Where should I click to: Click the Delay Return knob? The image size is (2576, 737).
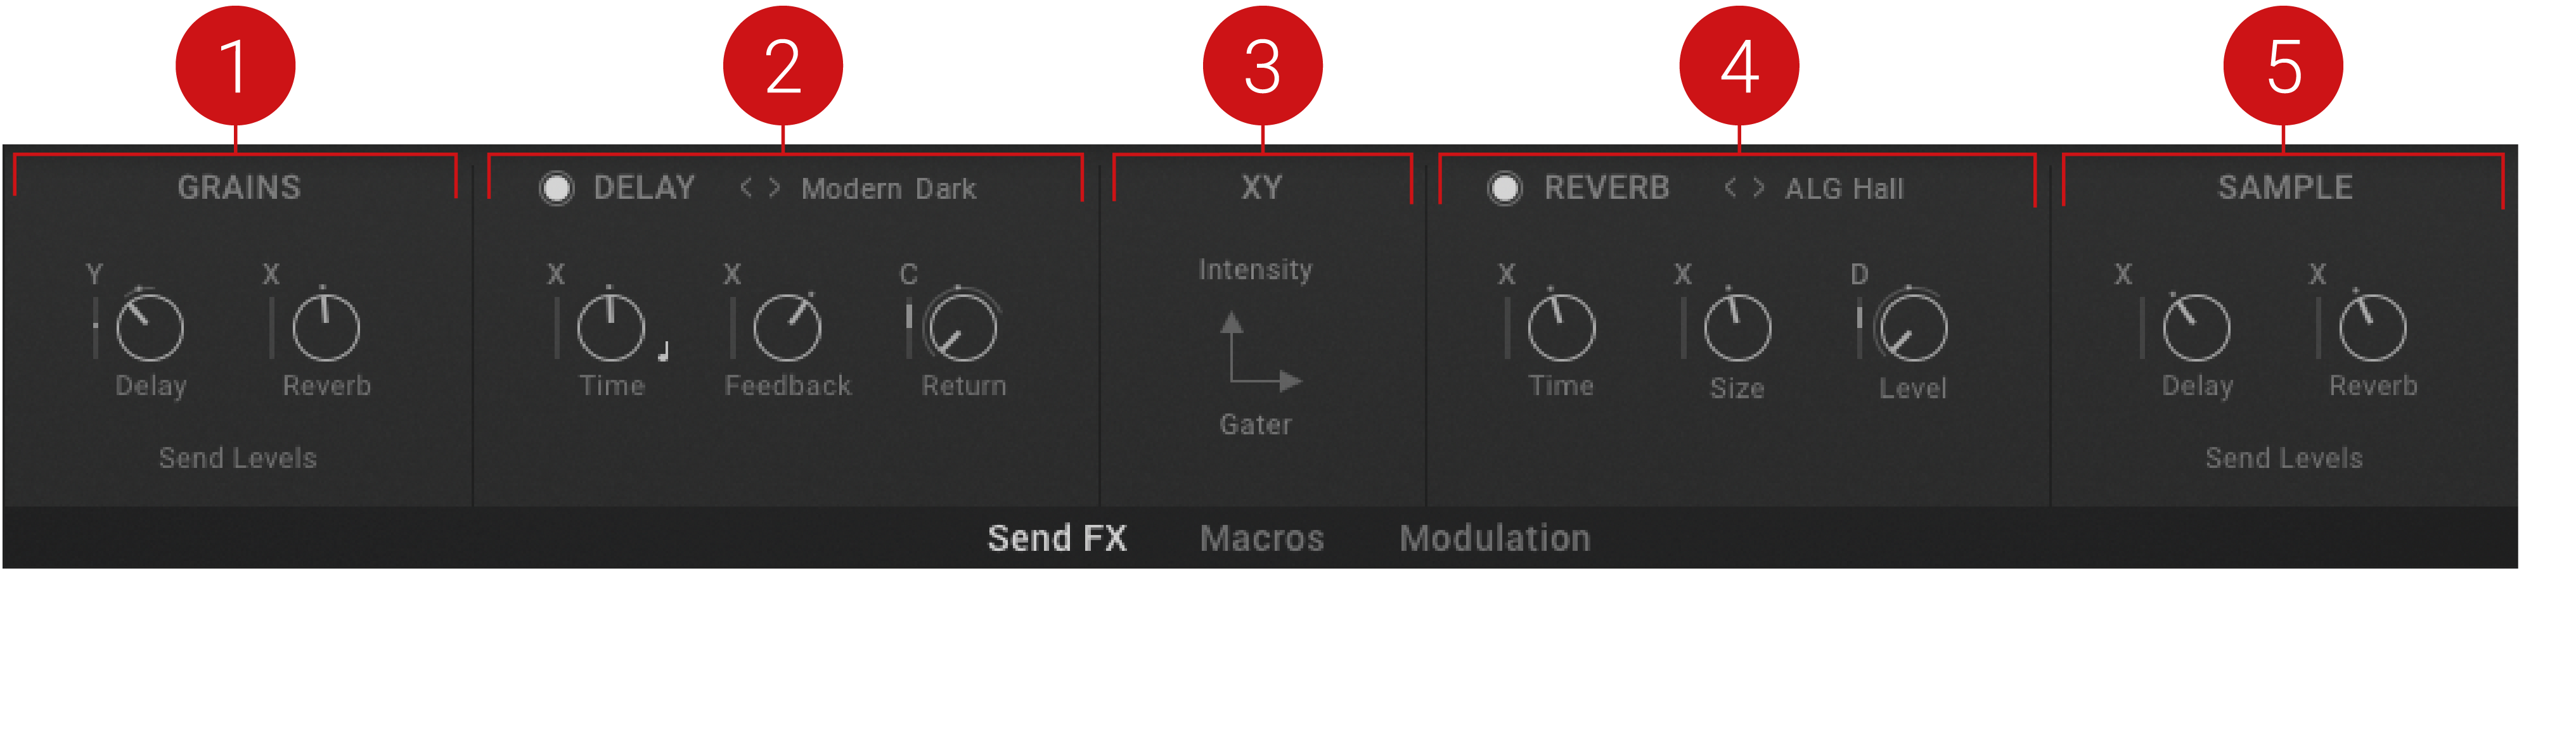click(x=963, y=327)
